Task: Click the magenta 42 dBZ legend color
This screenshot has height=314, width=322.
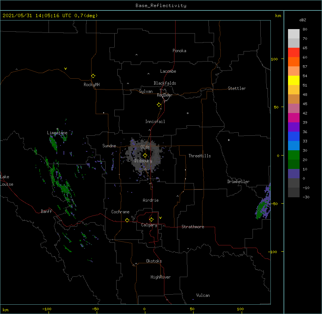Action: (294, 117)
